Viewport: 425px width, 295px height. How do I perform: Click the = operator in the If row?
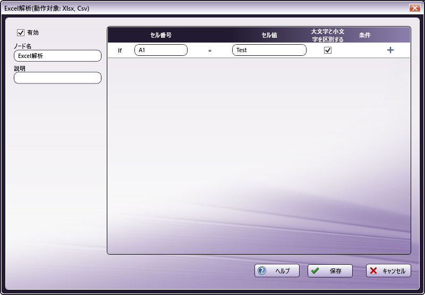tap(210, 50)
